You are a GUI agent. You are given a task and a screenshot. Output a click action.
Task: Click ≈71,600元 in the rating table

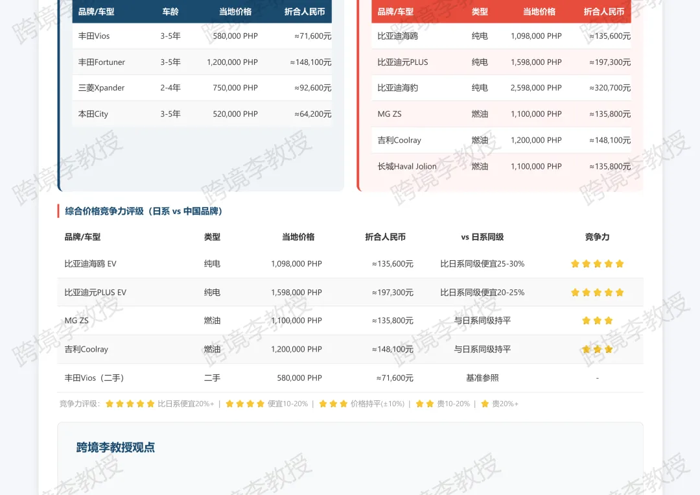pyautogui.click(x=395, y=378)
